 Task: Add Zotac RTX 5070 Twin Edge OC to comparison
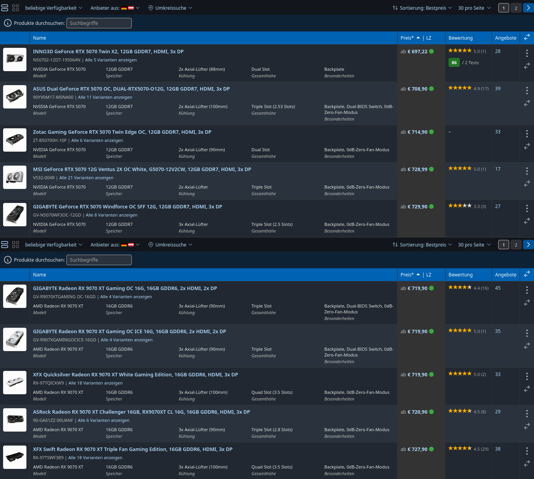pos(527,147)
